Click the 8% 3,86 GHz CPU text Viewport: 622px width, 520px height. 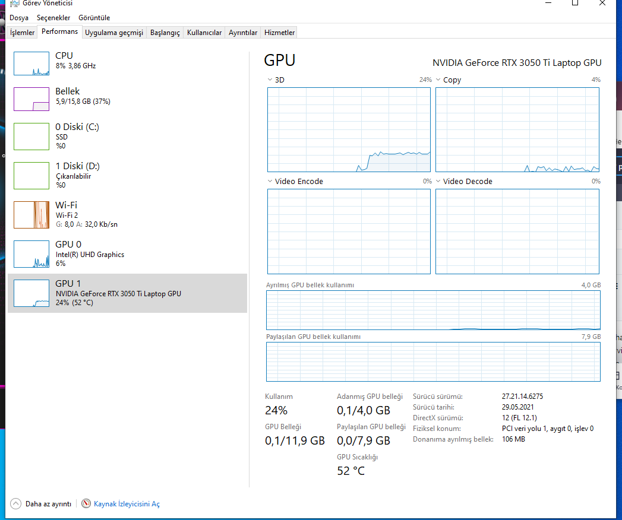tap(76, 66)
